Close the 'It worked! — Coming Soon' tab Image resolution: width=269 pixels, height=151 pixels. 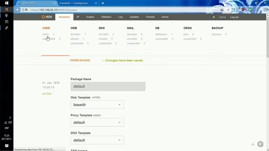(96, 3)
